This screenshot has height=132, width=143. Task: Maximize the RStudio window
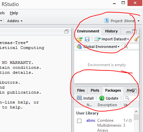[123, 3]
